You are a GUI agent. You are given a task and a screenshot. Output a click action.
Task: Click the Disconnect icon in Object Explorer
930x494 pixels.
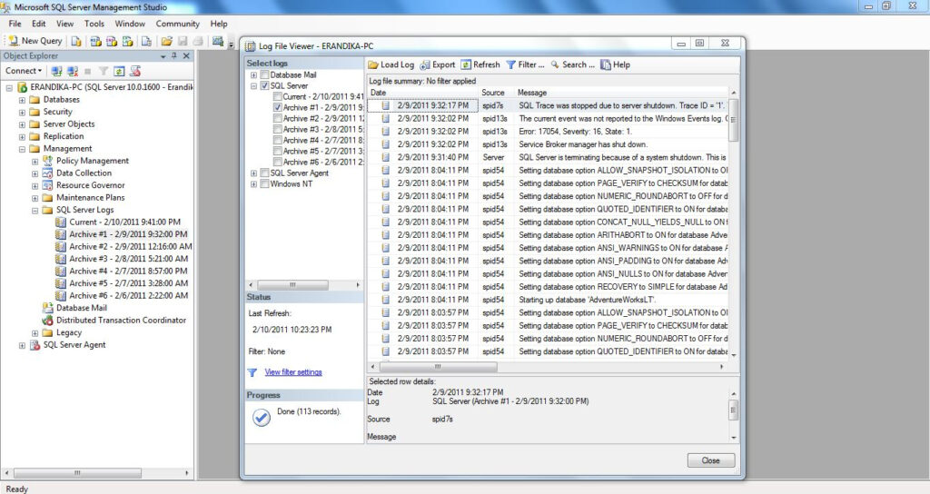(x=73, y=71)
